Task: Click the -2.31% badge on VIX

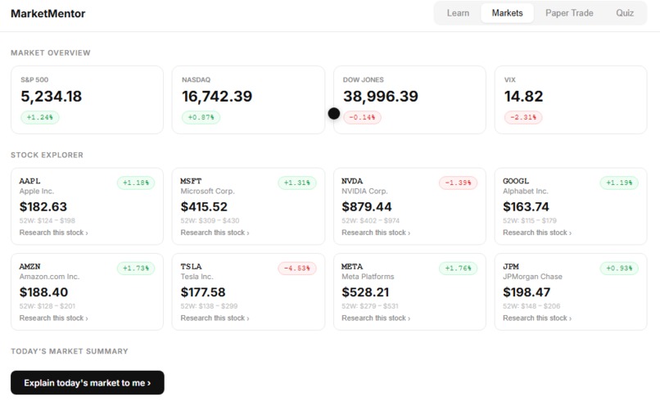Action: 523,117
